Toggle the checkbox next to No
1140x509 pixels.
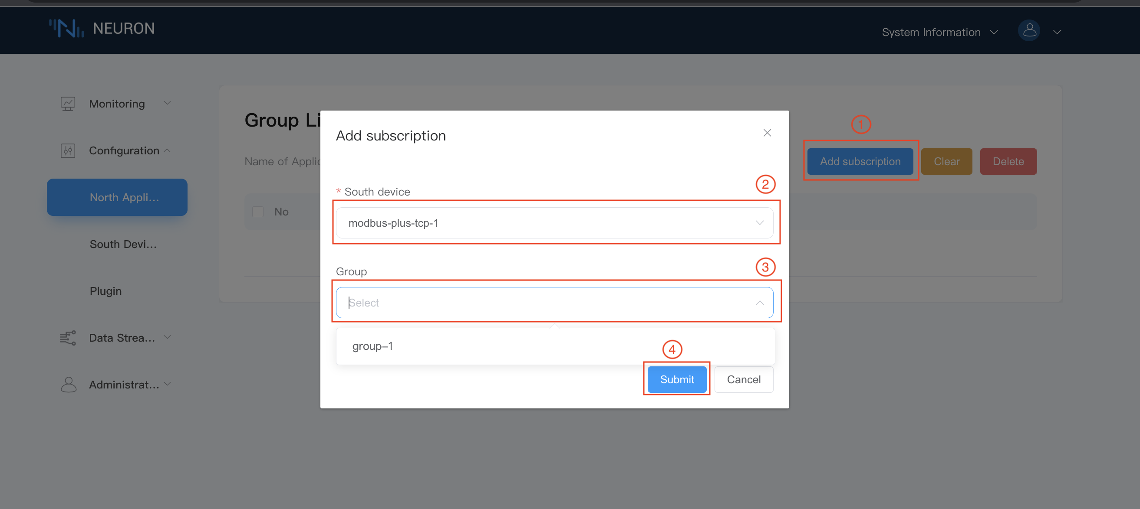pos(258,211)
